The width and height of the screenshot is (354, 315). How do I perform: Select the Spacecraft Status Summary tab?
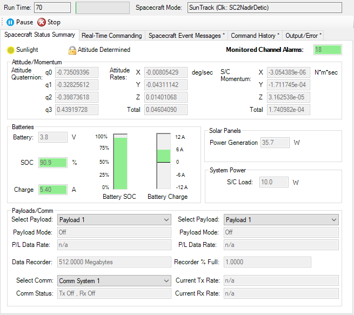tap(40, 35)
